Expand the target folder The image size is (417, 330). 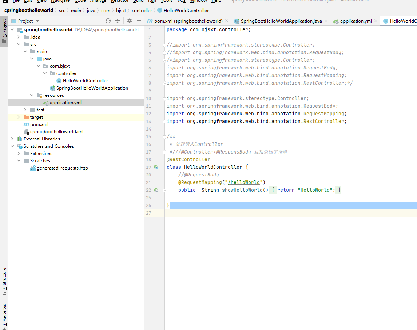pos(19,117)
